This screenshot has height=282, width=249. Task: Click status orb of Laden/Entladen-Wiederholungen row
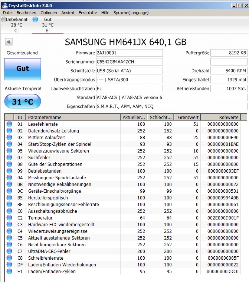9,265
